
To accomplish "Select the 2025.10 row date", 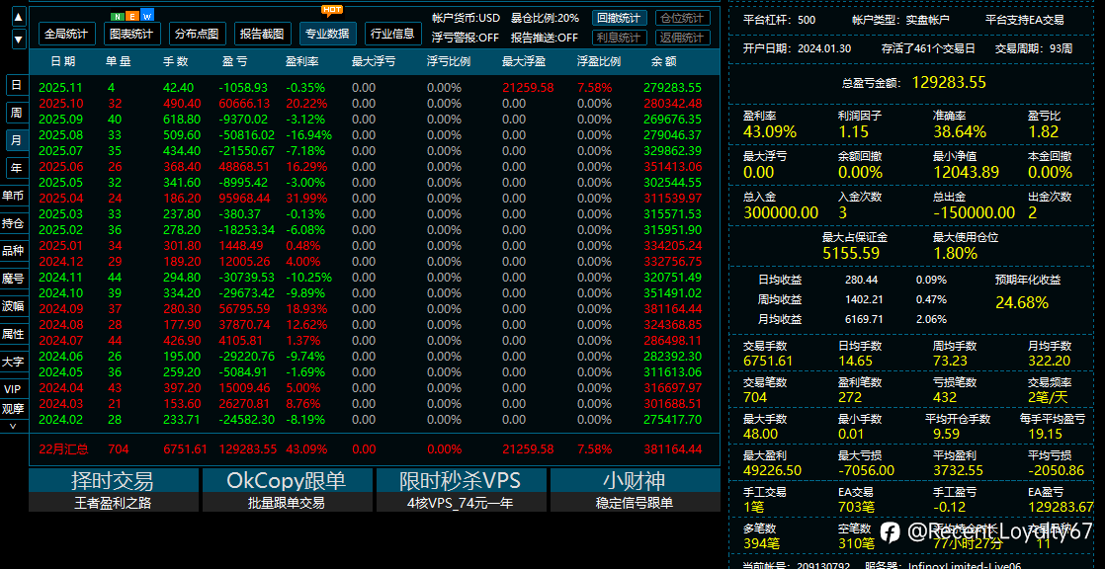I will coord(60,104).
